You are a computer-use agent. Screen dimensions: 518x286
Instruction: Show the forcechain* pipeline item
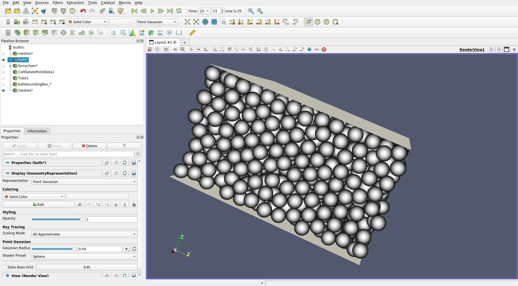(x=3, y=66)
